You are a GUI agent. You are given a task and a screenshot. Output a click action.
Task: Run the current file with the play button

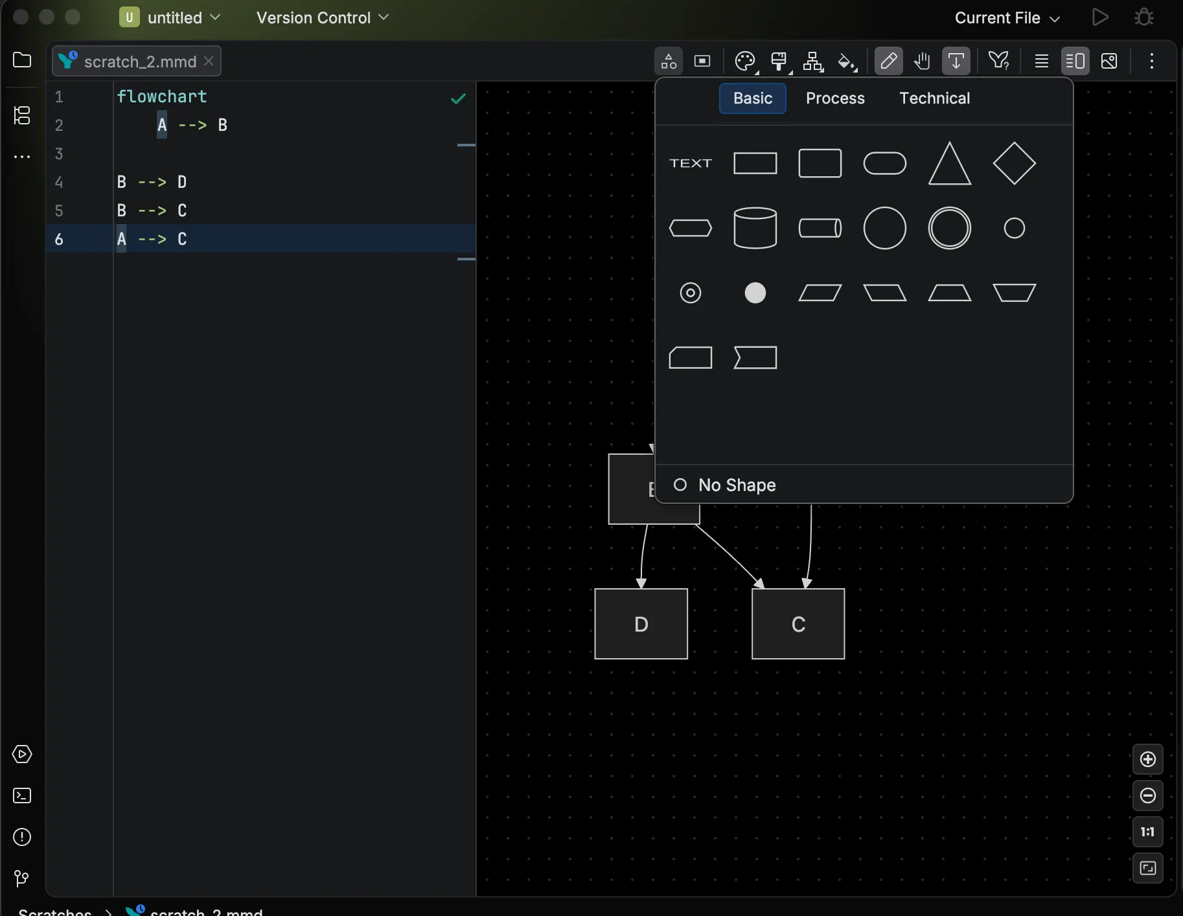[1101, 17]
